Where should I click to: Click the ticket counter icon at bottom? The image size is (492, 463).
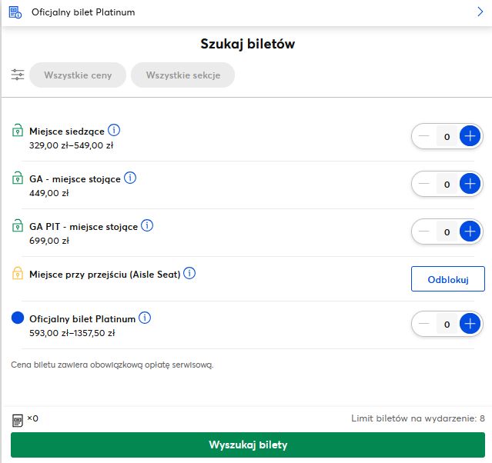click(x=18, y=420)
